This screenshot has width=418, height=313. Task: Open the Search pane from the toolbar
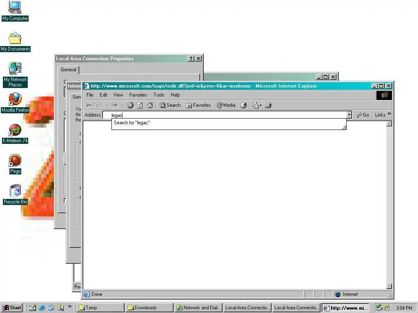170,106
